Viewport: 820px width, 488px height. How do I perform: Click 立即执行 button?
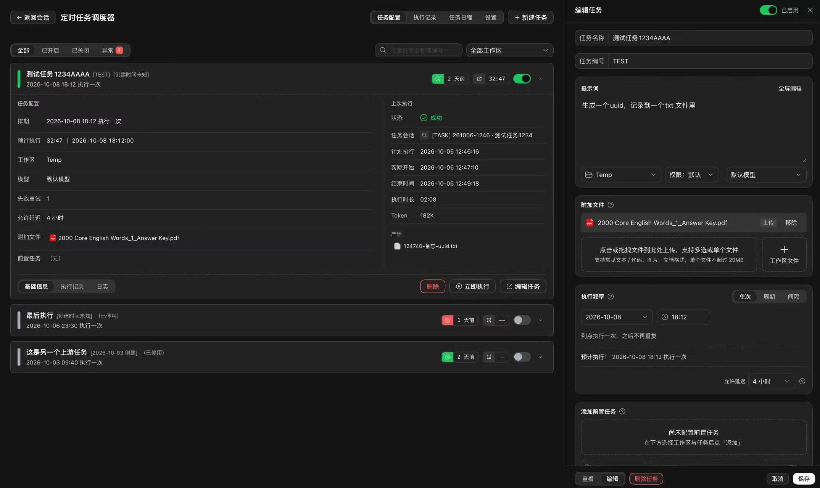(472, 287)
